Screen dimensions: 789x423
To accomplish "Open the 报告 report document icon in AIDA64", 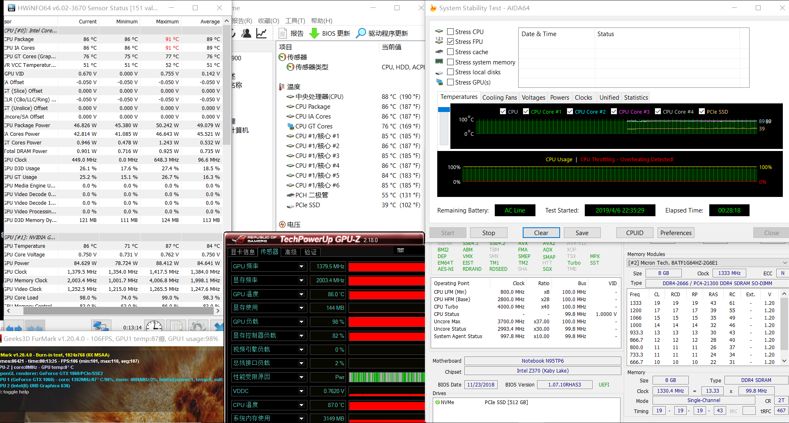I will point(282,33).
